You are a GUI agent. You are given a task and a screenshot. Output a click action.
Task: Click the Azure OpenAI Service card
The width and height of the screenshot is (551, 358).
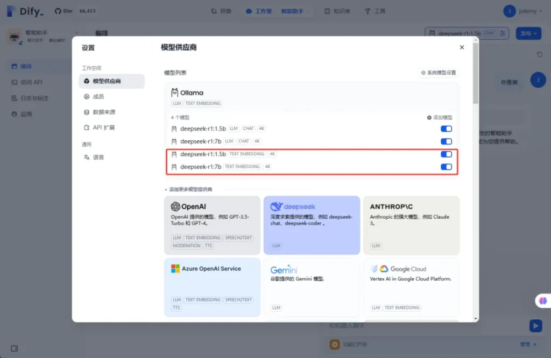(x=213, y=287)
